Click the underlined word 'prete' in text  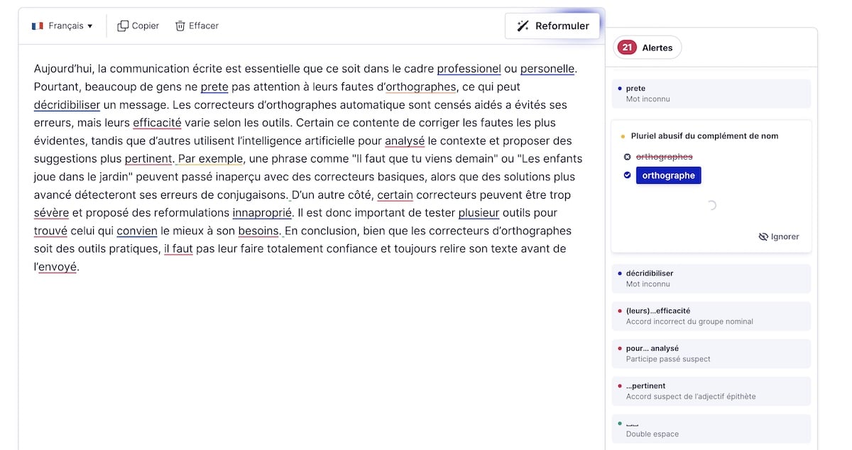click(214, 87)
